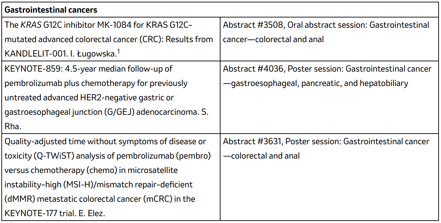
Task: Click the KANDLELIT-001 trial name
Action: pyautogui.click(x=33, y=54)
